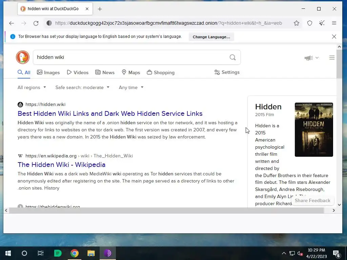Open the onion site info icon in address bar
Viewport: 347px width, 260px height.
(49, 23)
